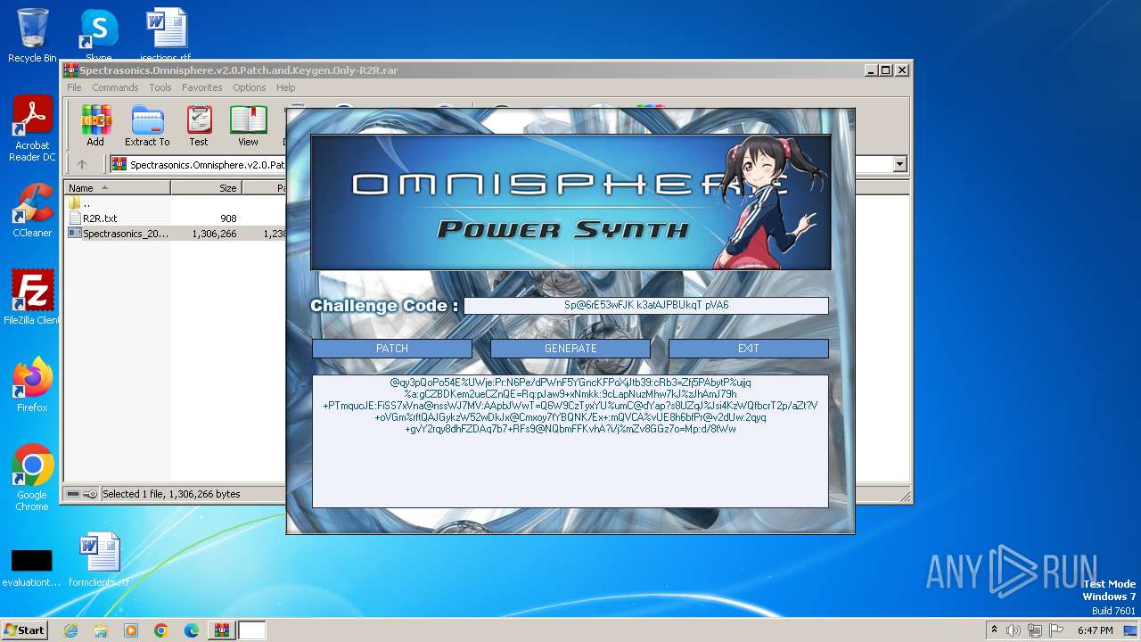1141x642 pixels.
Task: Sort files by Size column header
Action: click(x=206, y=188)
